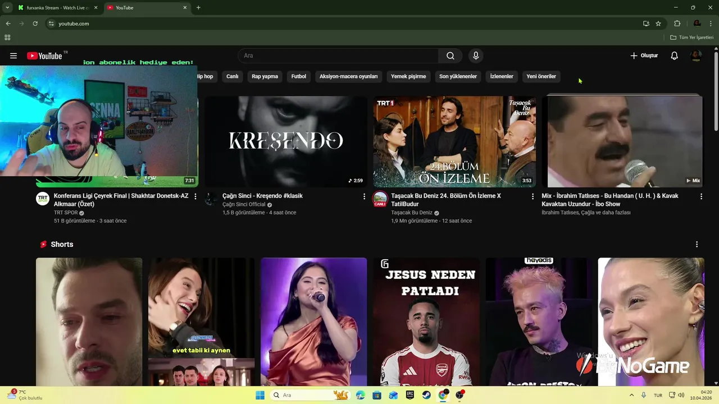
Task: Open a new browser tab
Action: coord(198,7)
